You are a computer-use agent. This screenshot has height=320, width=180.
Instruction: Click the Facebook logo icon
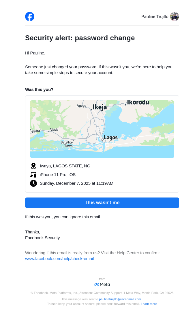(30, 17)
